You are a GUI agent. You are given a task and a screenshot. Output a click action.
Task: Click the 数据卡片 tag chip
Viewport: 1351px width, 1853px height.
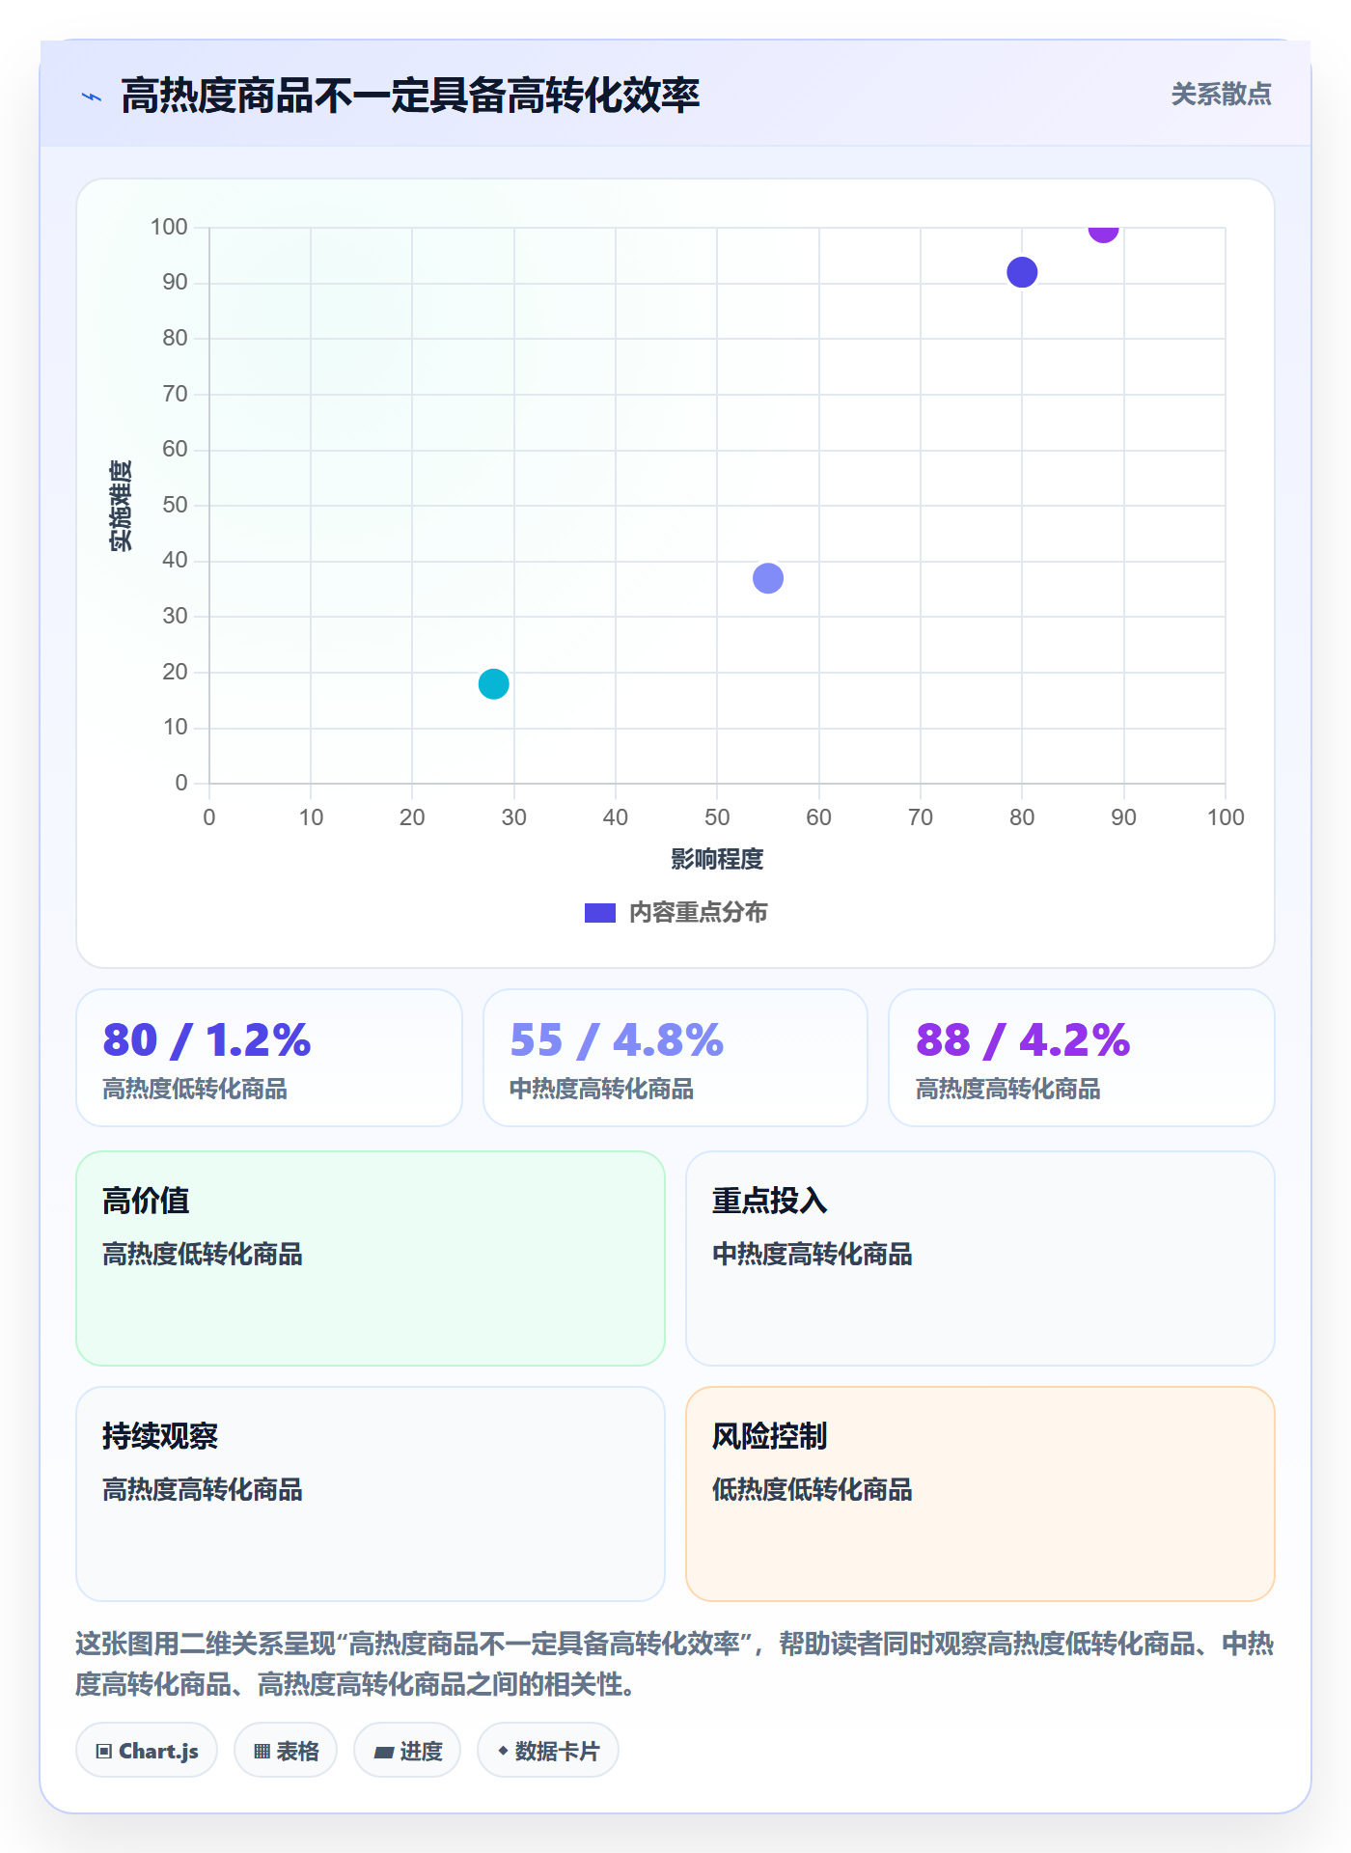548,1751
